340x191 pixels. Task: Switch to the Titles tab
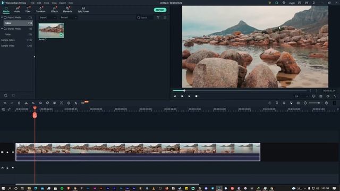point(28,10)
